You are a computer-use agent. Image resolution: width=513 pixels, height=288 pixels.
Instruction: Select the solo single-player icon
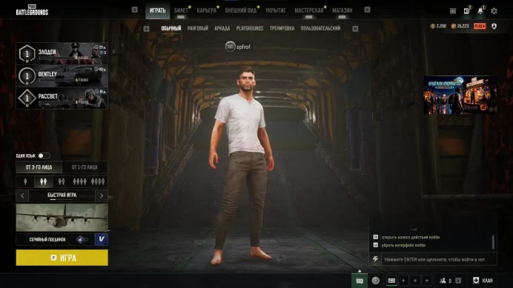coord(25,181)
